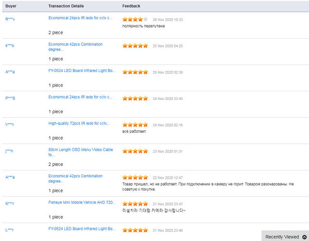The height and width of the screenshot is (241, 309).
Task: Click star rating dated 24 Nov 2020 23:45
Action: pos(135,98)
